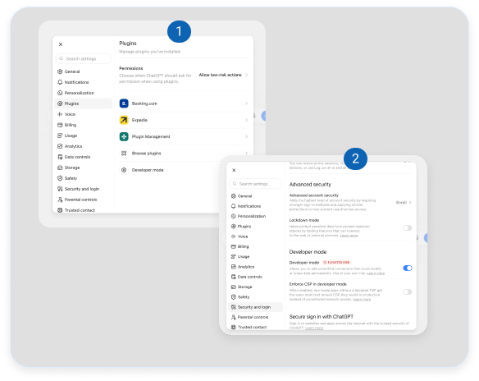479x381 pixels.
Task: Click the Booking.com plugin icon
Action: [124, 103]
